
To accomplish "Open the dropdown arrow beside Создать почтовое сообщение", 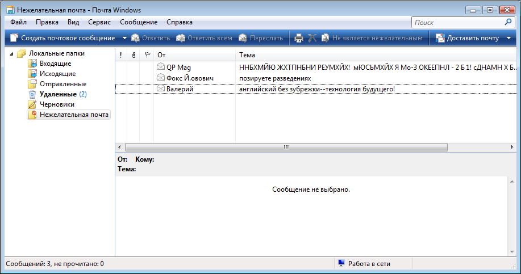I will 124,38.
